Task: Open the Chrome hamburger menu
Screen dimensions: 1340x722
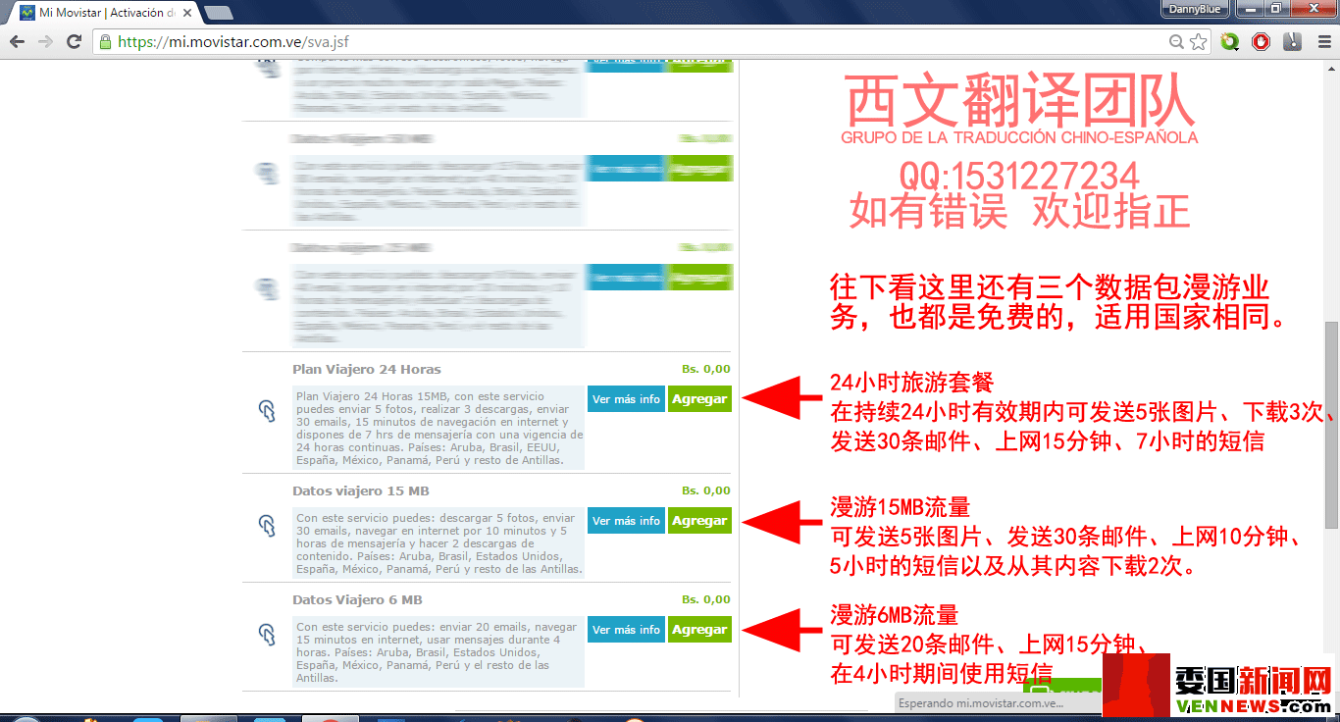Action: tap(1323, 42)
